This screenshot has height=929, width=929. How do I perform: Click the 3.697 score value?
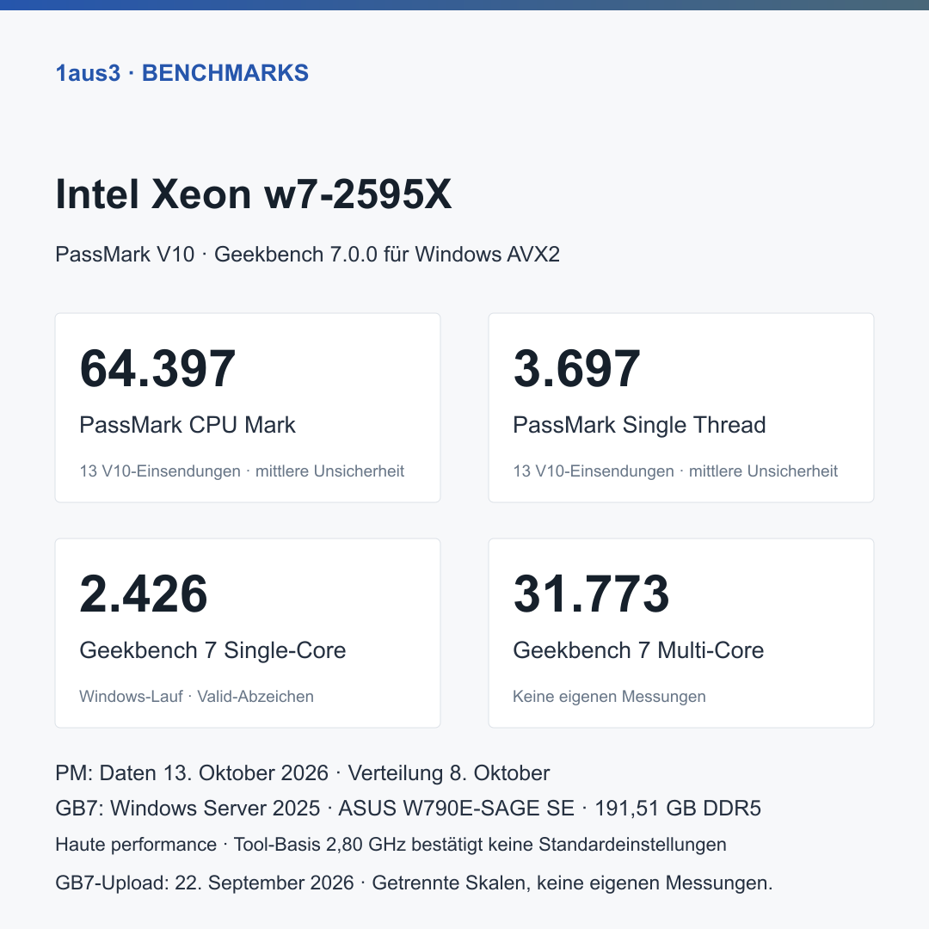(576, 368)
